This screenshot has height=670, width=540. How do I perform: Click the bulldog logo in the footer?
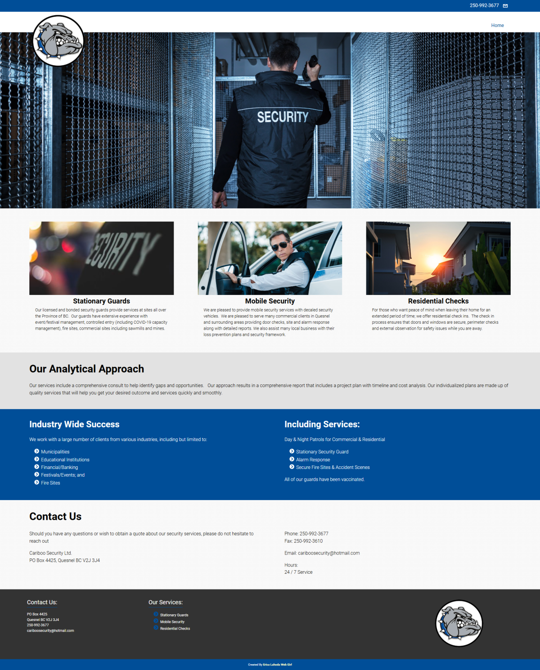tap(459, 623)
